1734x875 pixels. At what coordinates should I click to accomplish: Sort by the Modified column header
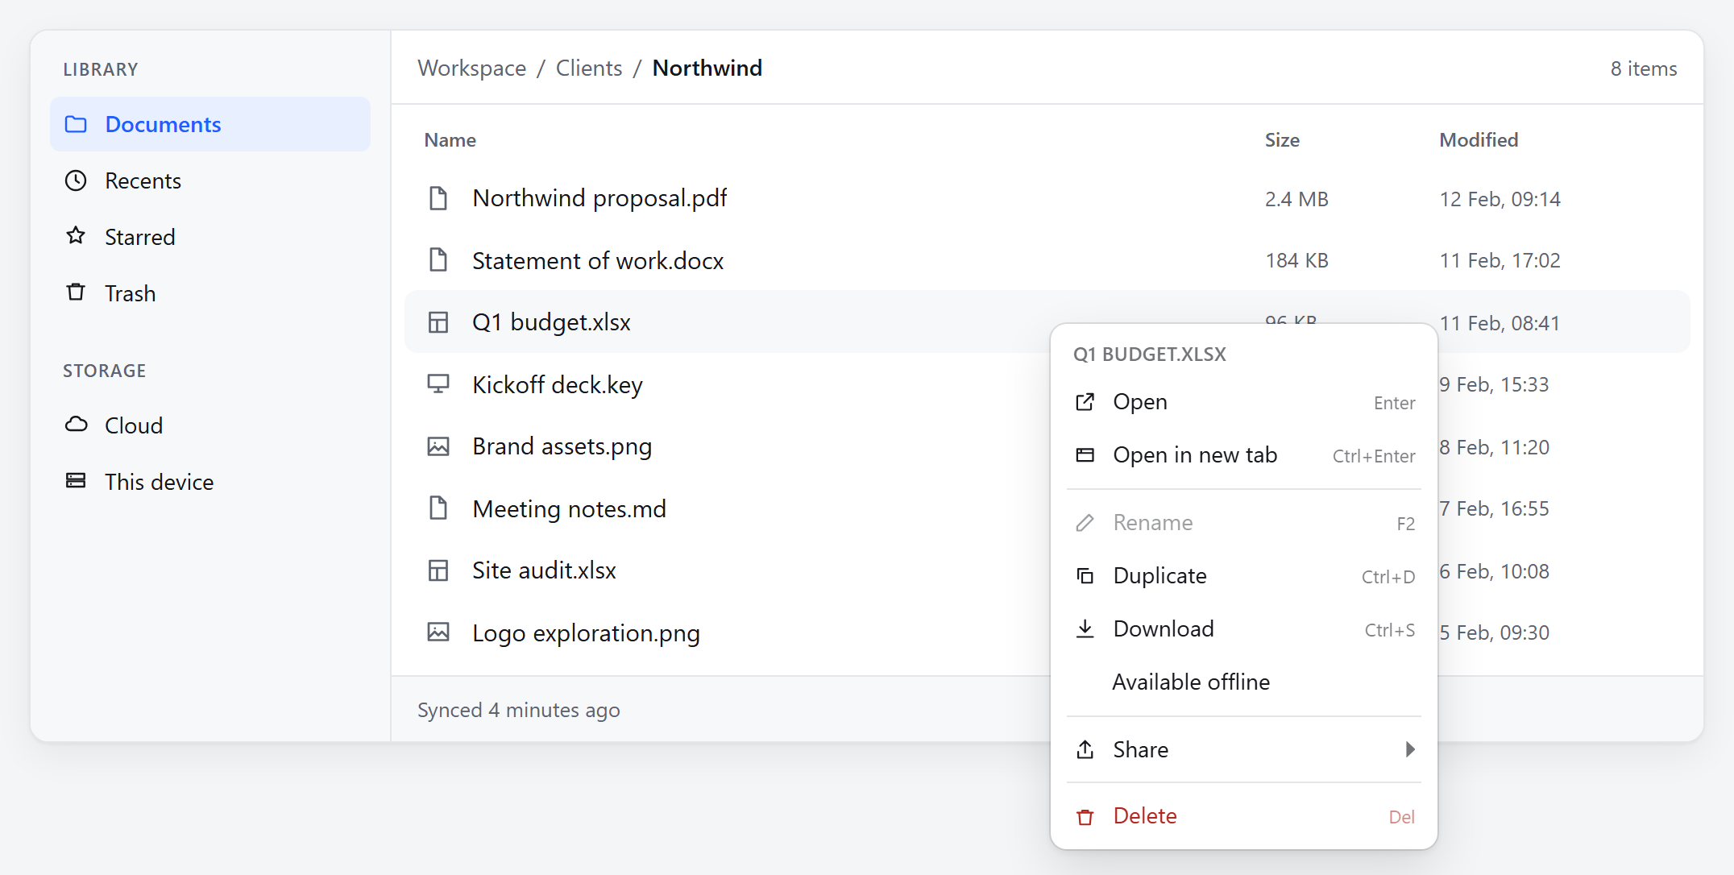point(1479,140)
